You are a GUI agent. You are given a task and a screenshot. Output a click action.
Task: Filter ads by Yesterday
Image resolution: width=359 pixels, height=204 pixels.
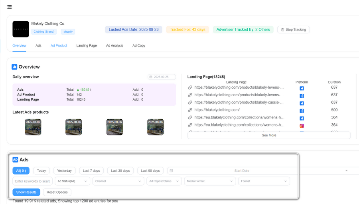point(64,171)
